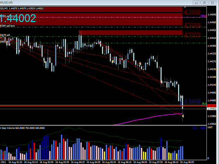Click the 16 Aug 08:55 time label
219x164 pixels.
pos(187,162)
